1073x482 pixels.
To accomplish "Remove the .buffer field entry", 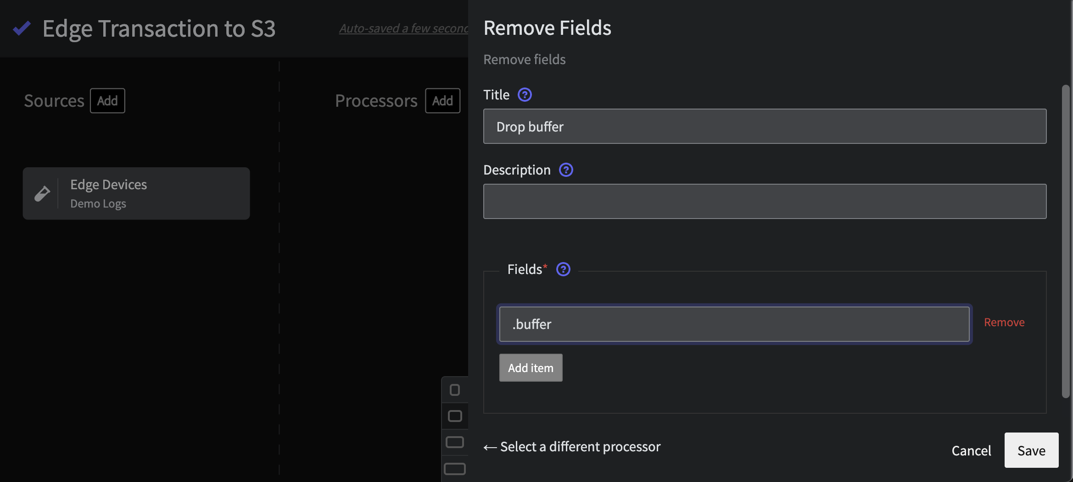I will pos(1004,323).
